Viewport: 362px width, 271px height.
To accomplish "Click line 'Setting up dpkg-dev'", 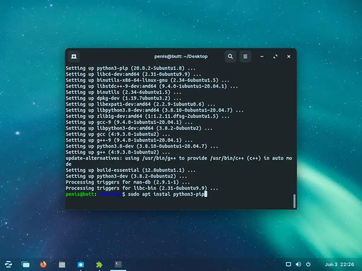I will tap(123, 98).
